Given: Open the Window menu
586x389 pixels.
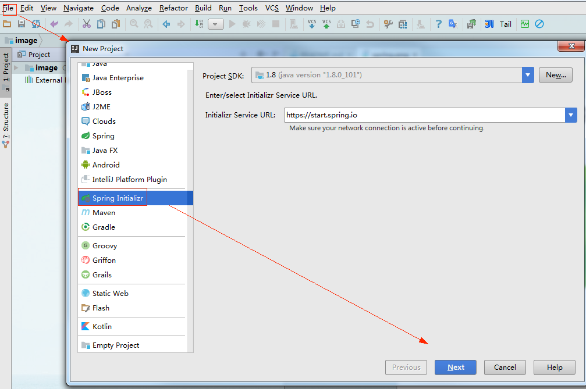Looking at the screenshot, I should coord(299,8).
